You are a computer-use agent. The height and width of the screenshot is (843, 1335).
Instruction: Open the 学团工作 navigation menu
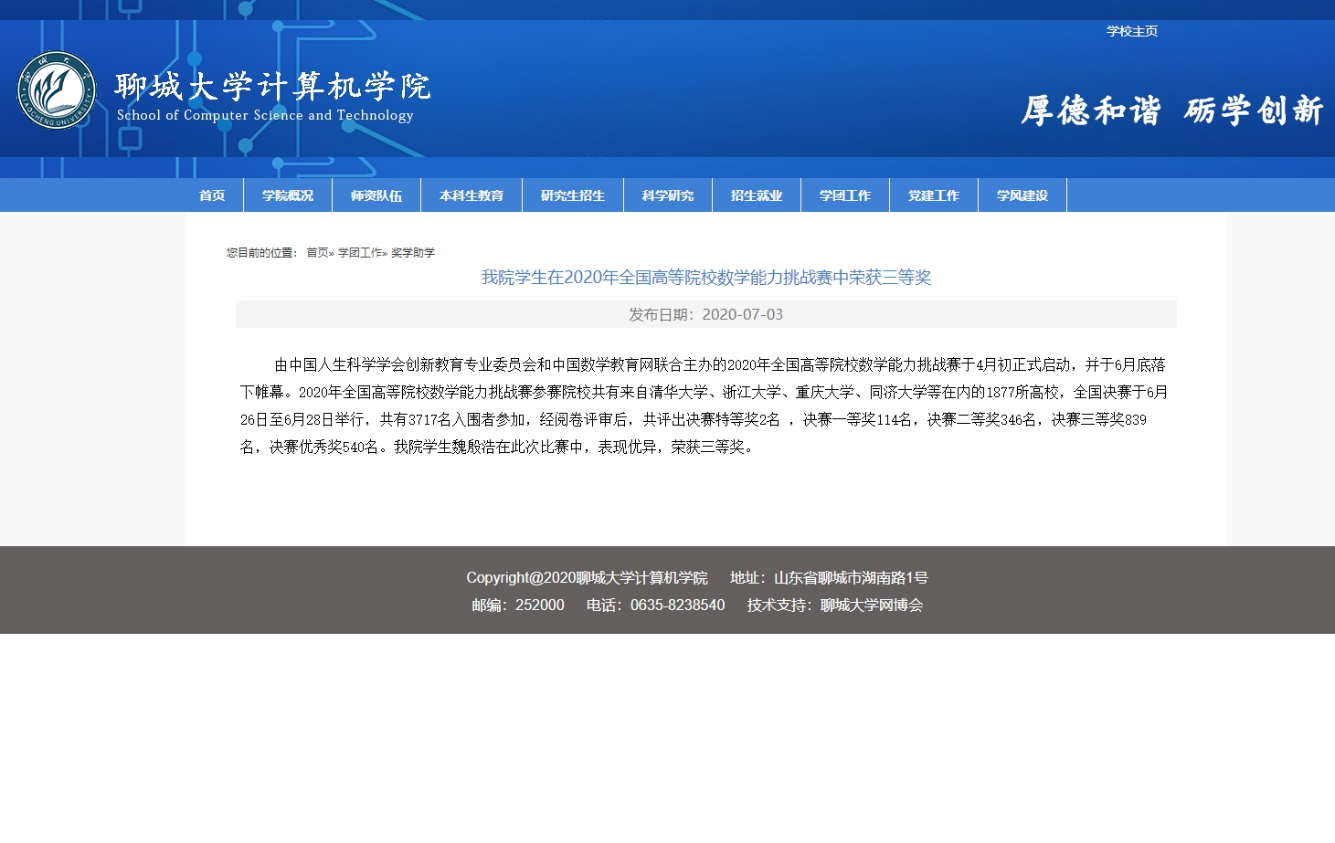[844, 195]
